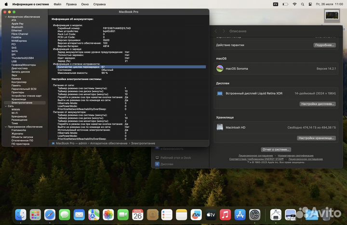This screenshot has width=347, height=225.
Task: Open Maps app in the Dock
Action: [x=93, y=214]
